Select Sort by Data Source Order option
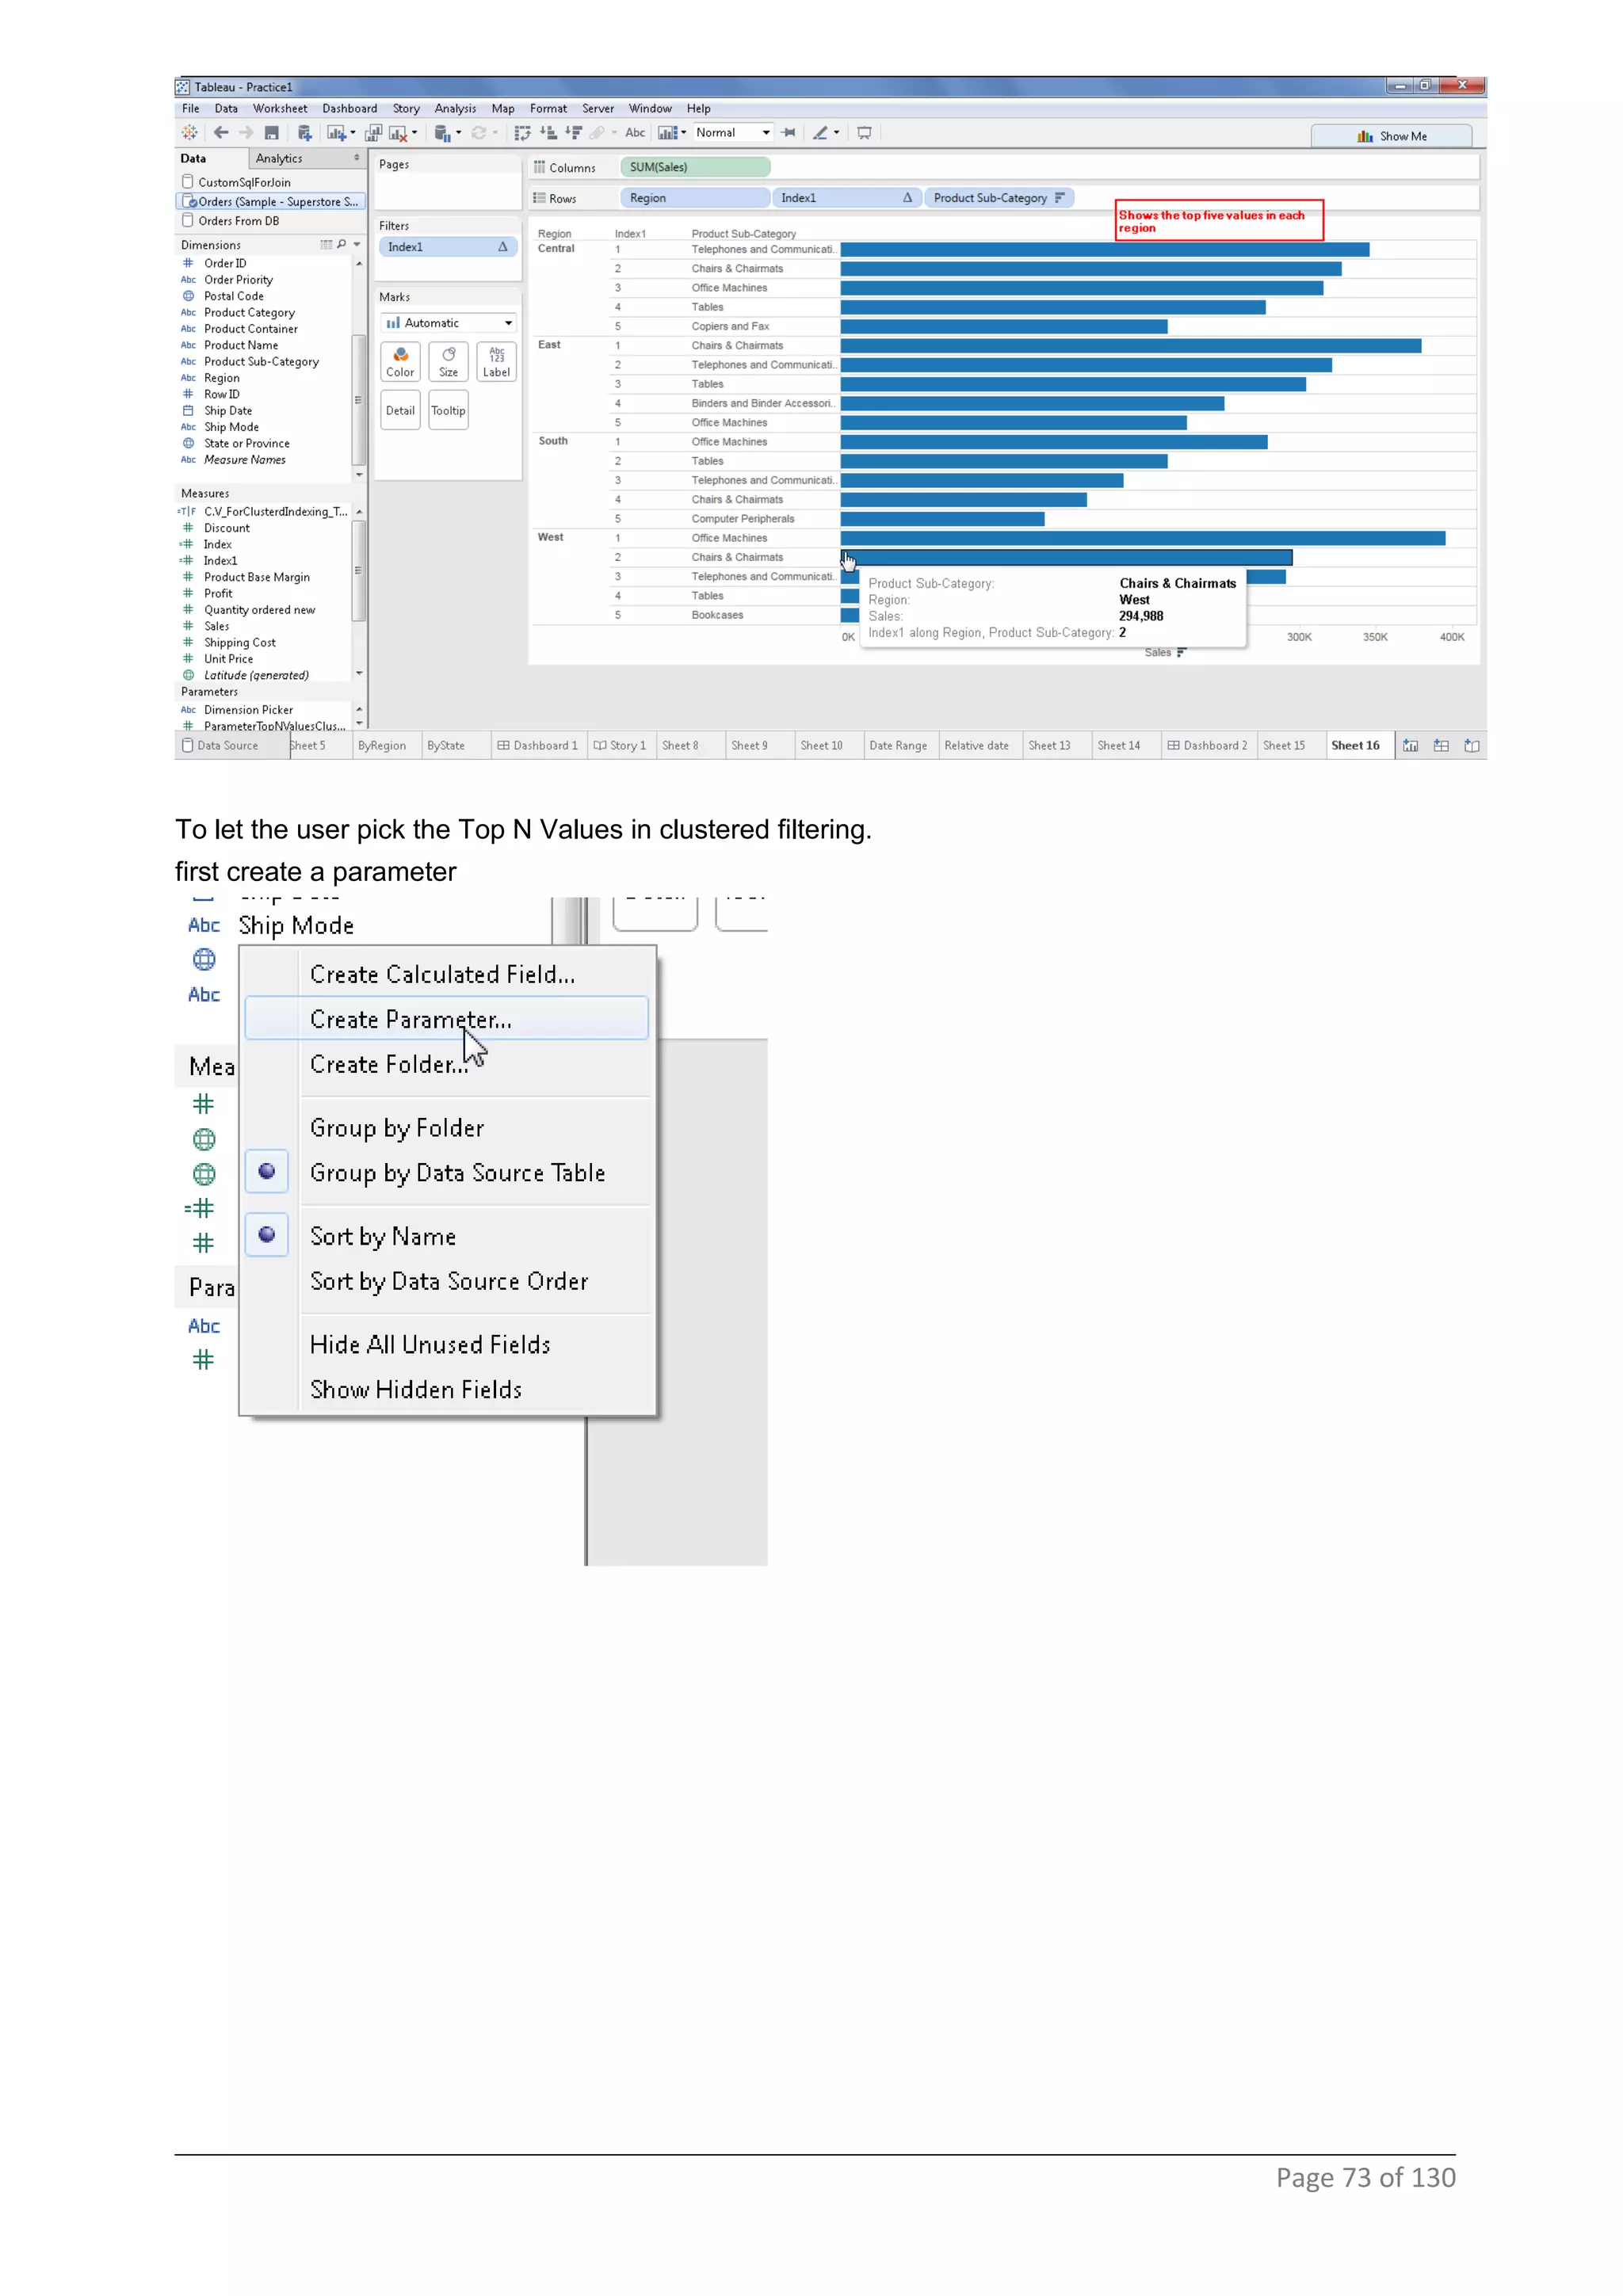This screenshot has height=2296, width=1623. (x=448, y=1281)
